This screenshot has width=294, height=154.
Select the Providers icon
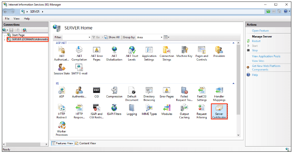pos(219,52)
